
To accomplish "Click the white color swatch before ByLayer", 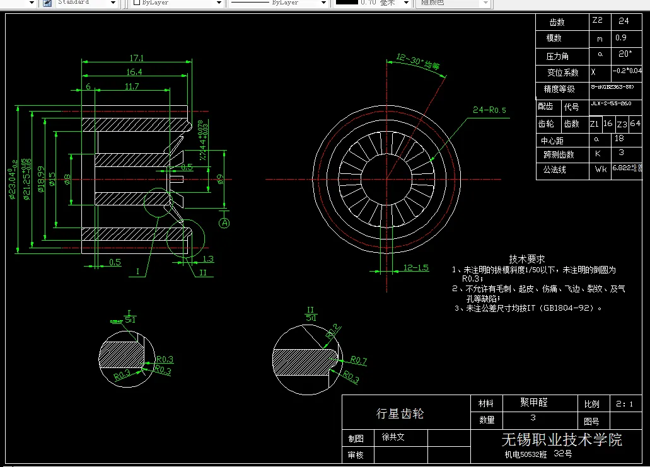I will [x=136, y=3].
